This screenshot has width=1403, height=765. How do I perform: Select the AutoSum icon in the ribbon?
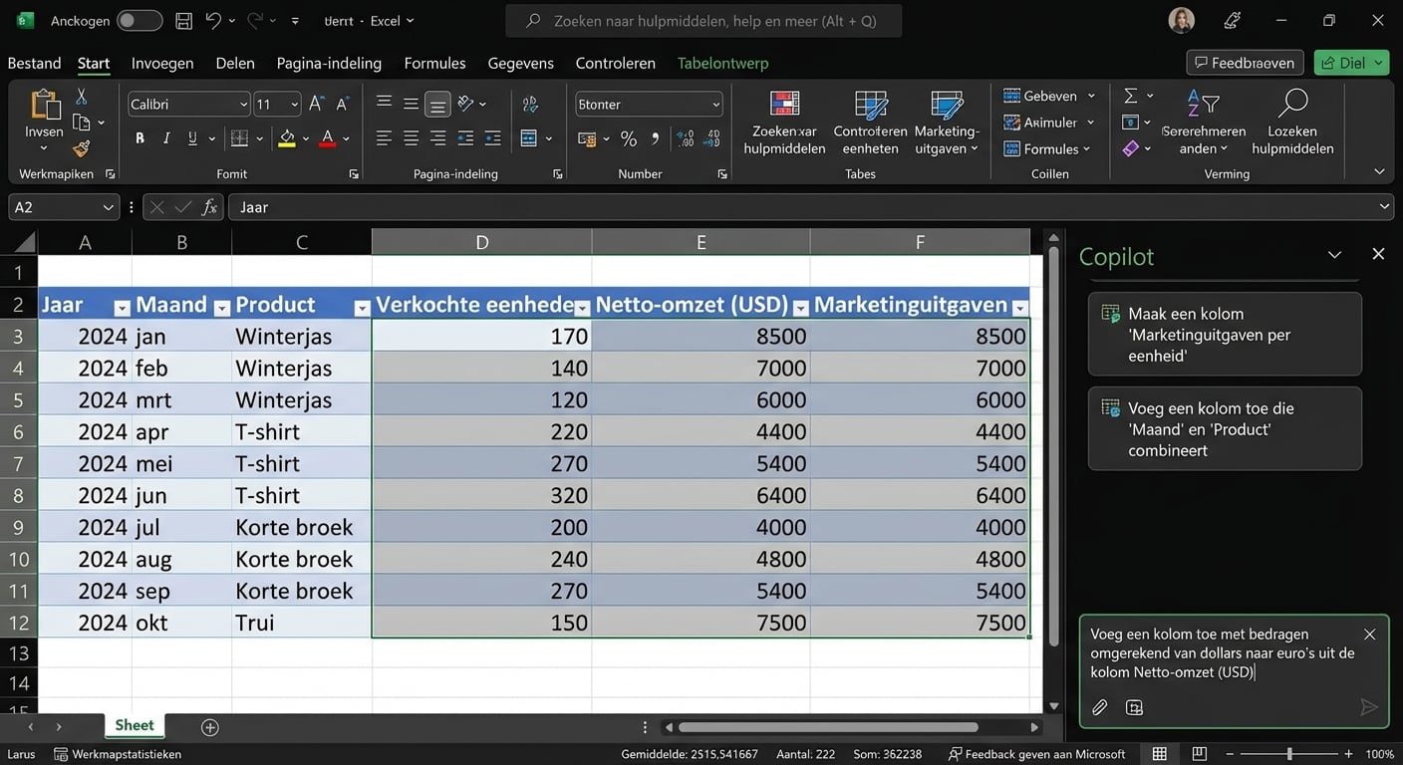point(1132,95)
